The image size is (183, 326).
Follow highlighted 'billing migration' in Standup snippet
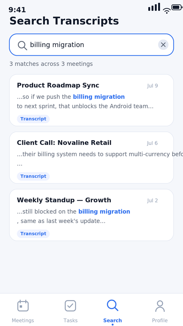point(104,212)
